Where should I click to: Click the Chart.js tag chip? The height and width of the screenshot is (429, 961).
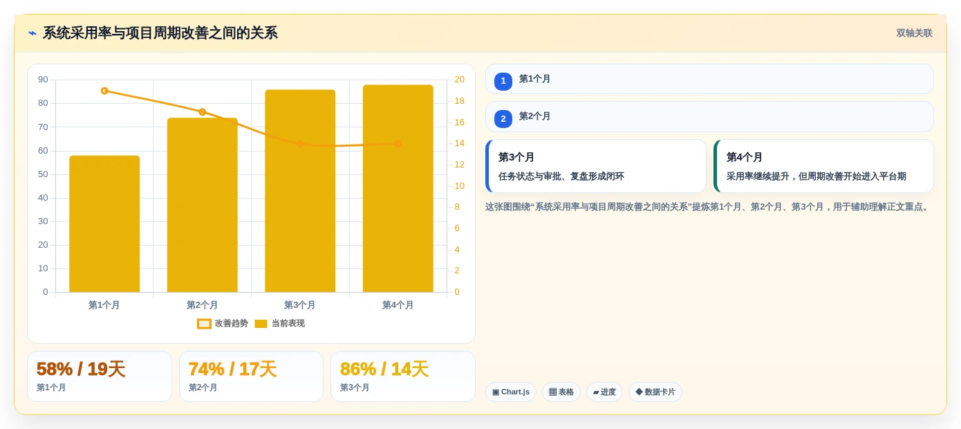[x=511, y=392]
